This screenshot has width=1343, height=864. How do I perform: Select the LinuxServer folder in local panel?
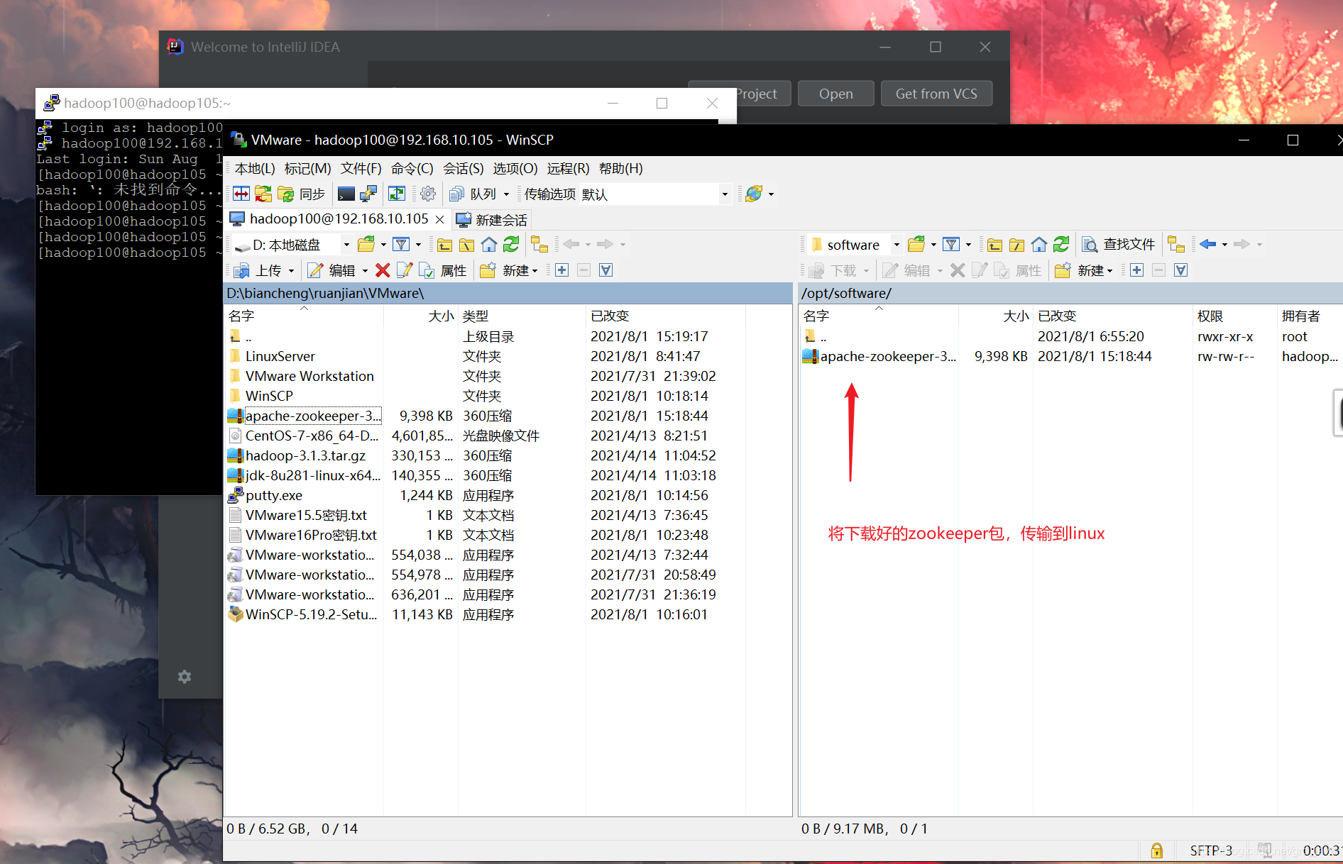(x=280, y=356)
